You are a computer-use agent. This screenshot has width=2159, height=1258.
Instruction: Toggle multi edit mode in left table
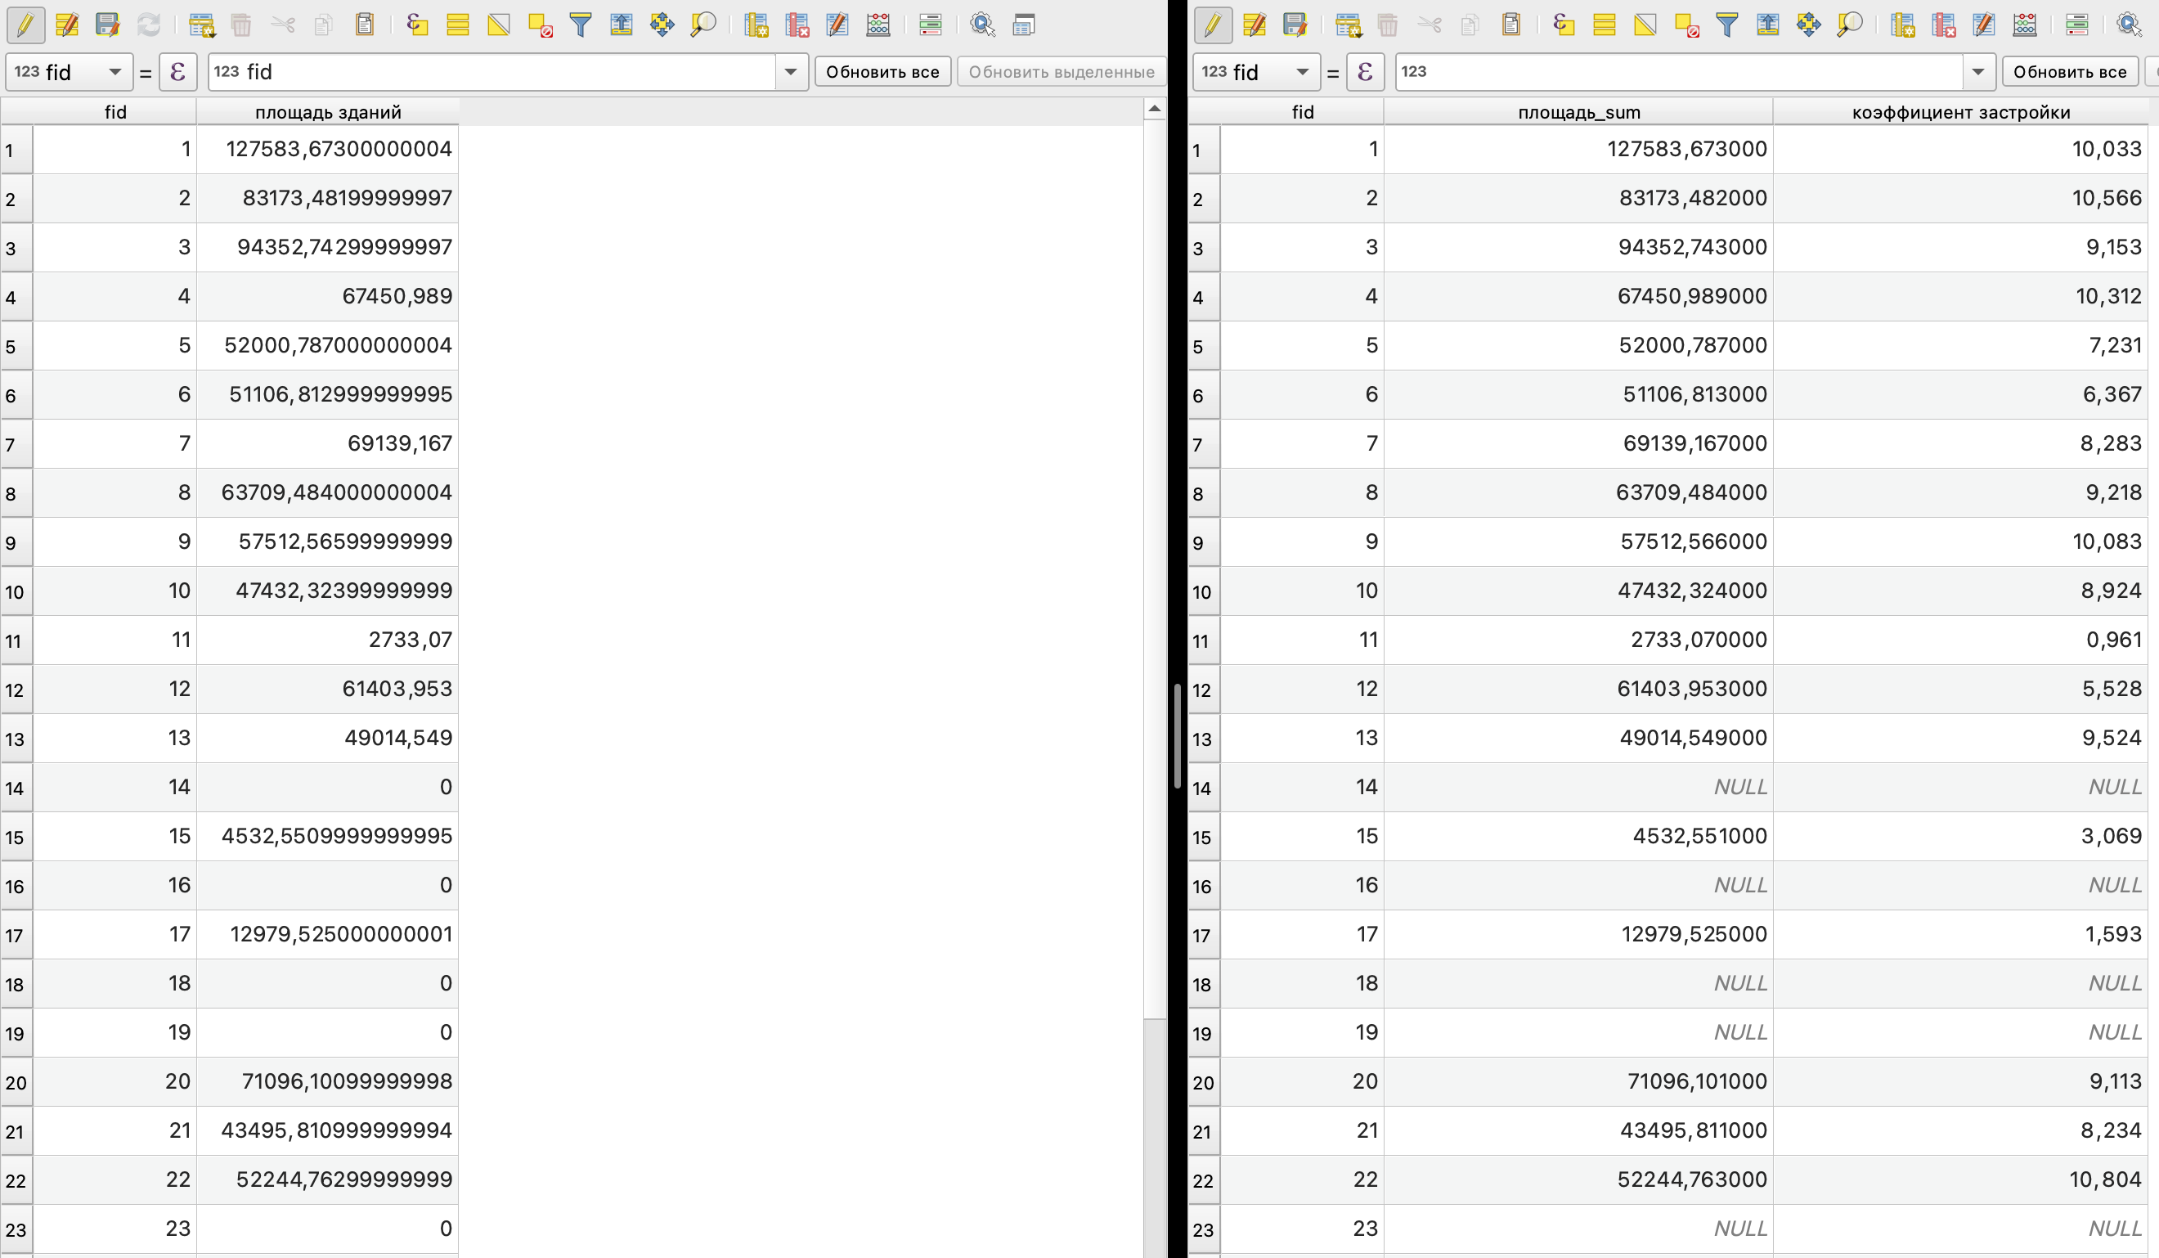pyautogui.click(x=67, y=25)
